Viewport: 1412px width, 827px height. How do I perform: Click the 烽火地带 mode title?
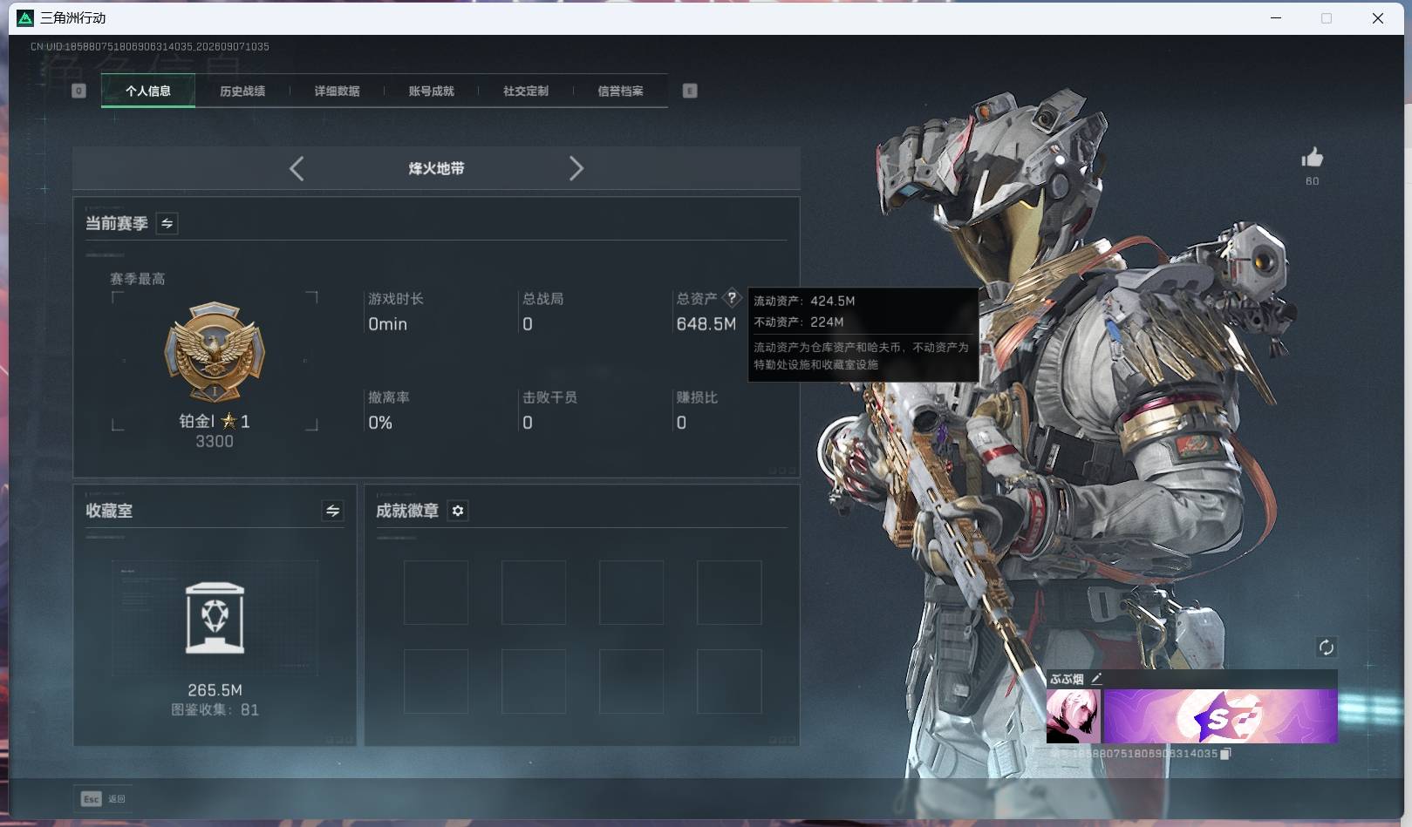point(436,168)
